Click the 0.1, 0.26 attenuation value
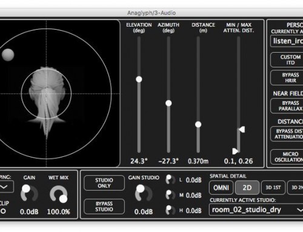Viewport: 303px width, 232px height. (238, 161)
